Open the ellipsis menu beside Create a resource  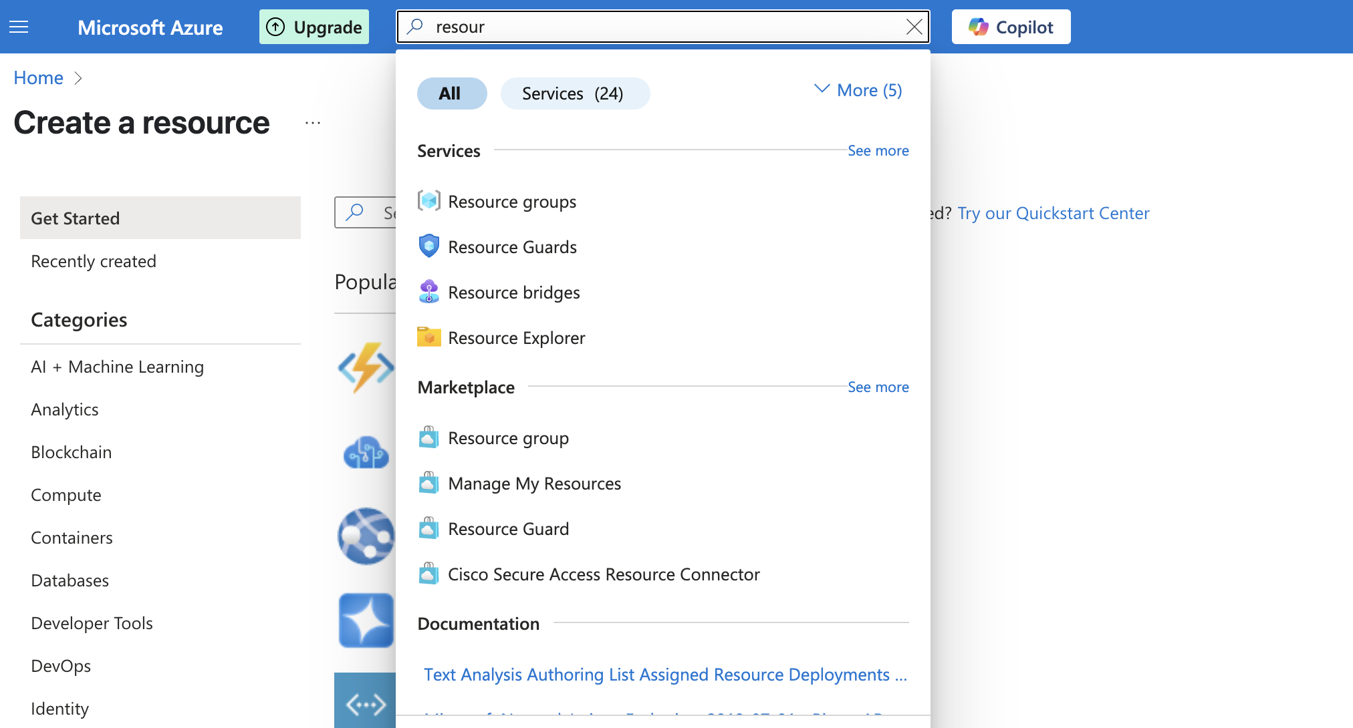[313, 123]
